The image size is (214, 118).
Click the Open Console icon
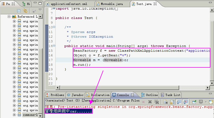pyautogui.click(x=211, y=102)
